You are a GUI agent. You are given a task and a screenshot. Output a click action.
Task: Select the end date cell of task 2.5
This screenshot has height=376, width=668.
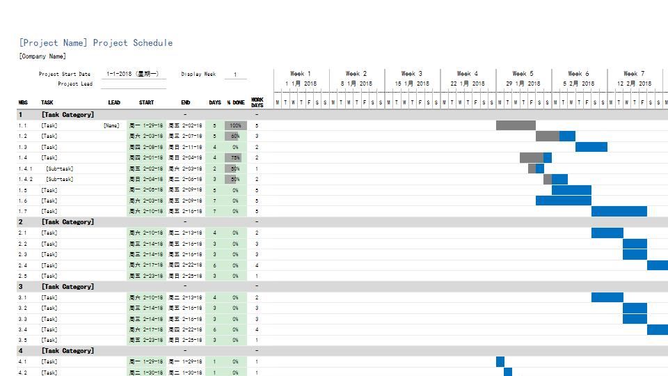pos(185,276)
